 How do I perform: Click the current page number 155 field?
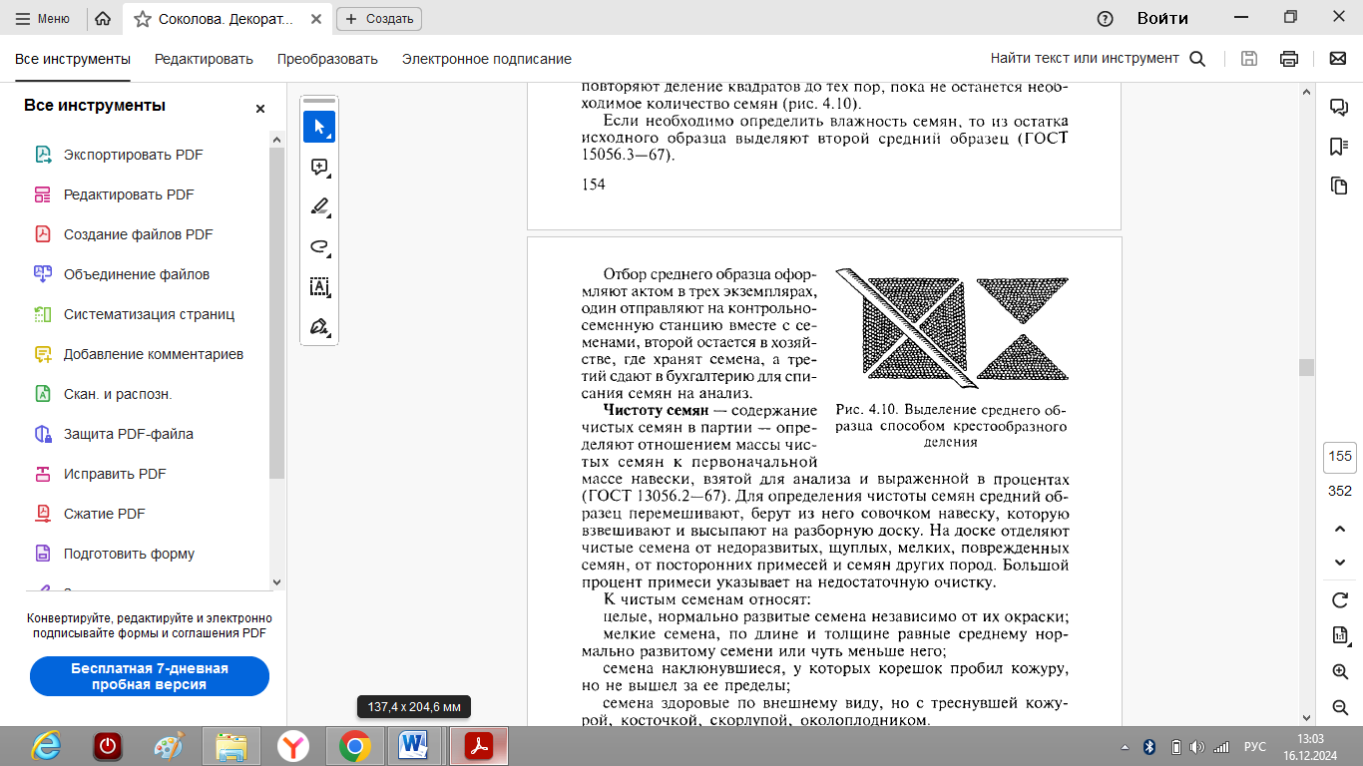click(x=1340, y=456)
